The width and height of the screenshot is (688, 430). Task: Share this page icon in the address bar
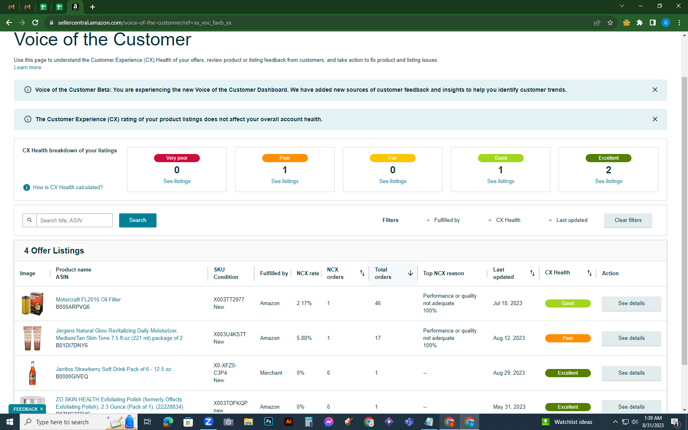(597, 23)
